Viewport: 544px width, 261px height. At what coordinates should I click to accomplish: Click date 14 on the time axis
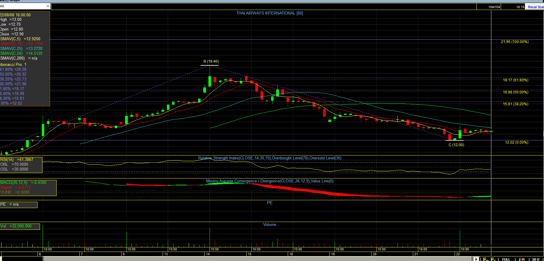tap(208, 254)
